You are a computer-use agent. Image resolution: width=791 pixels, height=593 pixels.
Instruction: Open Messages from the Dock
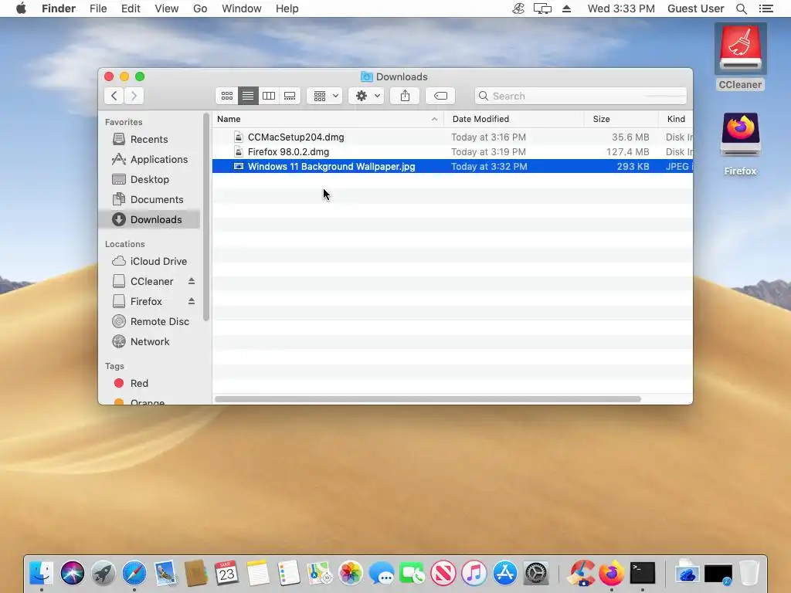(382, 574)
